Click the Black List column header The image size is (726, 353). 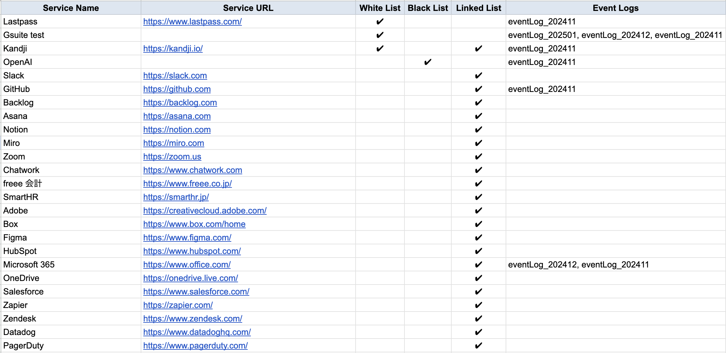click(x=428, y=8)
